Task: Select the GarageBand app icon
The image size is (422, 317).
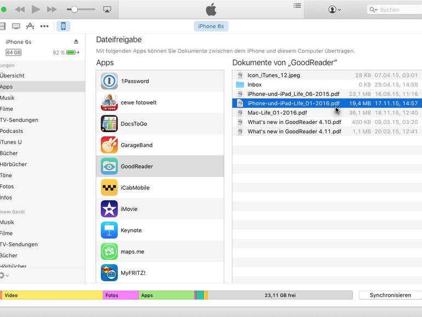Action: pyautogui.click(x=109, y=145)
